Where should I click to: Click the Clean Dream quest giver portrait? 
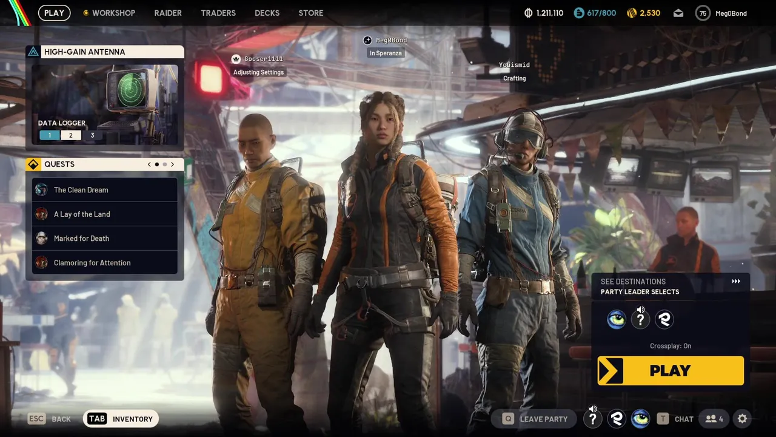(41, 190)
